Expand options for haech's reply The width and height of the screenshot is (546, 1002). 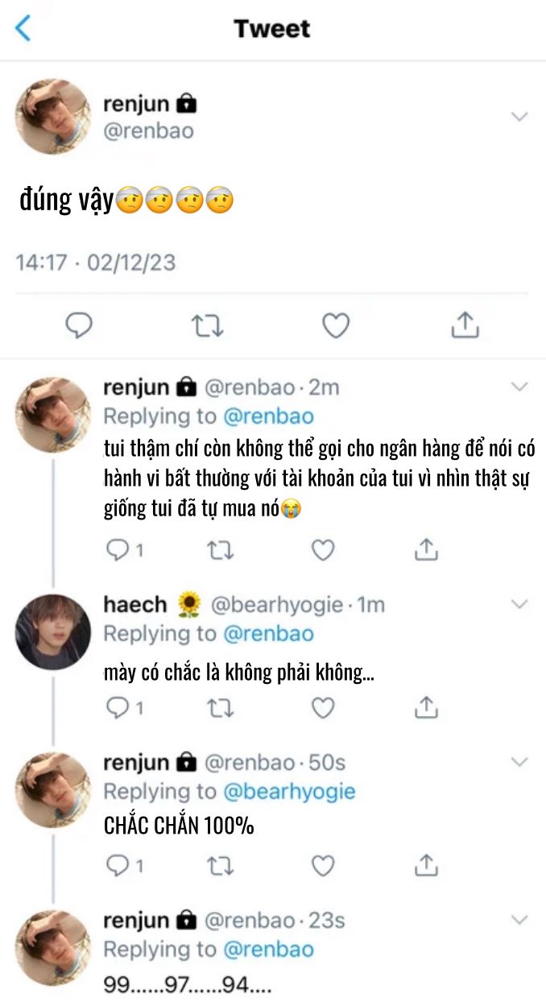[519, 604]
